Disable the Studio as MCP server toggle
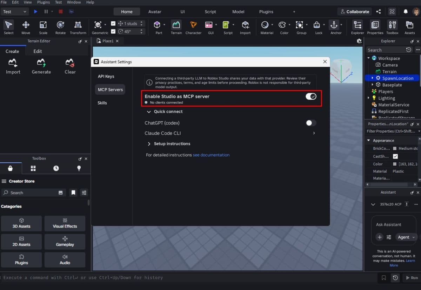This screenshot has width=421, height=290. coord(311,96)
